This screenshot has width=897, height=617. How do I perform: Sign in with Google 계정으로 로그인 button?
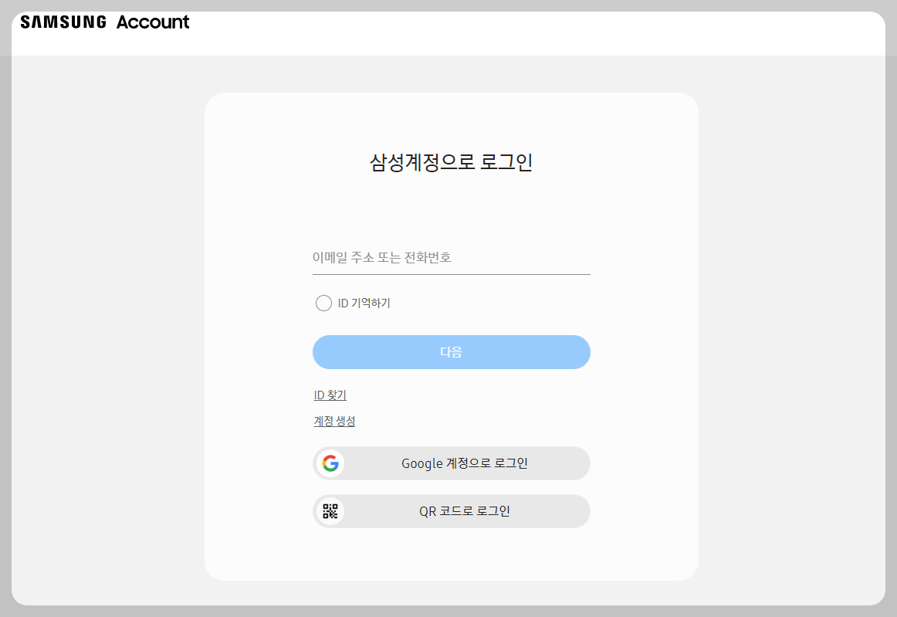pos(452,463)
